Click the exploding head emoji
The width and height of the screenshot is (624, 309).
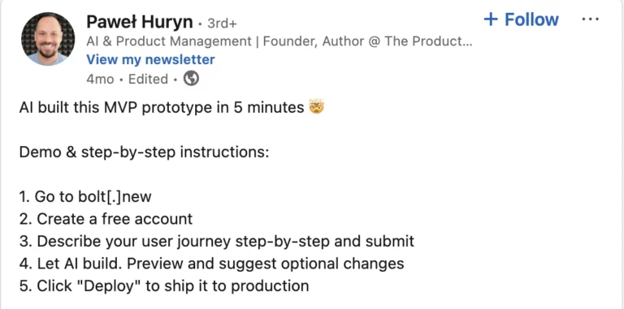pos(316,108)
